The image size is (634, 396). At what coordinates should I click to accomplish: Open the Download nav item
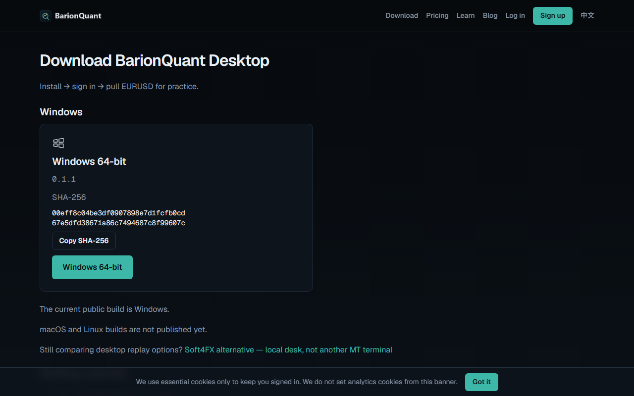pos(402,16)
